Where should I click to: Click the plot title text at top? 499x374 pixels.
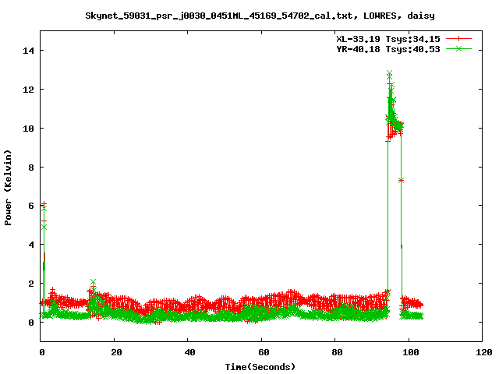pos(260,16)
